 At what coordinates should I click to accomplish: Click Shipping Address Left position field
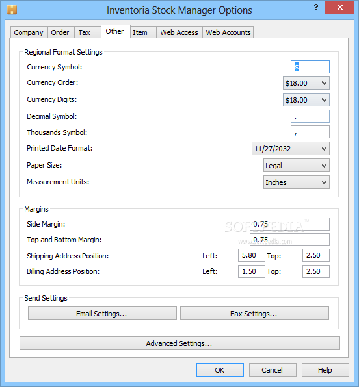click(252, 255)
